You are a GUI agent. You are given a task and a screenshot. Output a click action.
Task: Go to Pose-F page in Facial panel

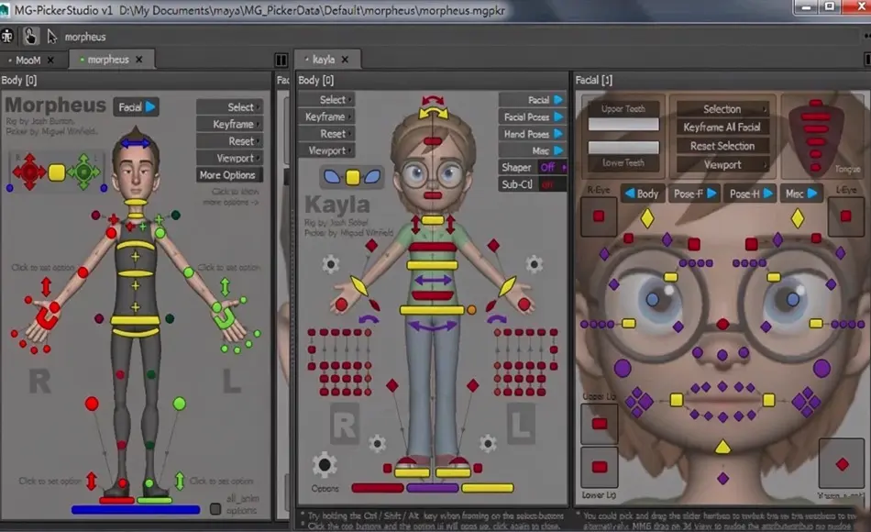(694, 194)
